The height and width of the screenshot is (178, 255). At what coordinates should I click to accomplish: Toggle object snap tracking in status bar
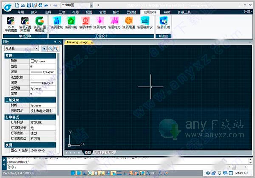pos(102,173)
